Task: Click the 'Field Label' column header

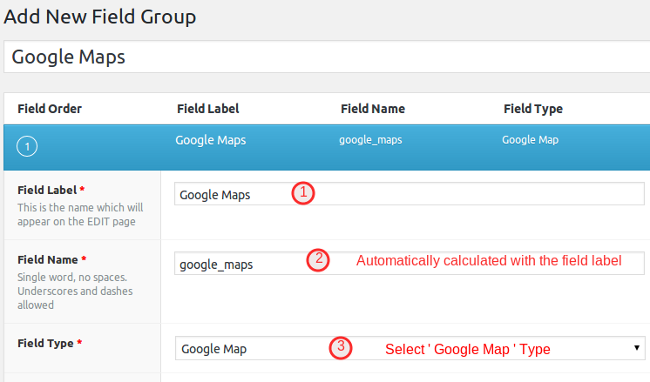Action: click(x=208, y=109)
